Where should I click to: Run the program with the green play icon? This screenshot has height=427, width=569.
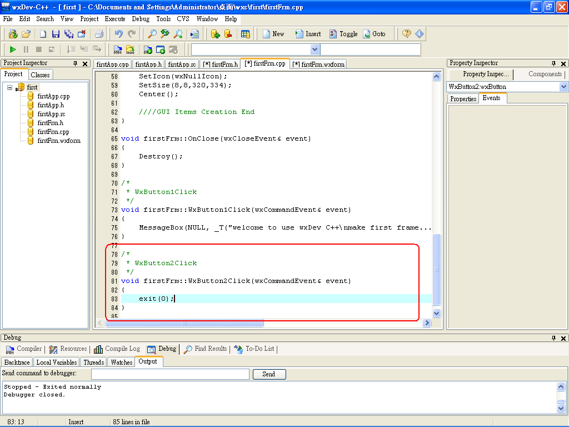tap(13, 49)
